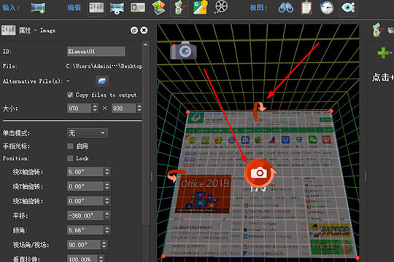
Task: Close the Image properties panel
Action: (144, 31)
